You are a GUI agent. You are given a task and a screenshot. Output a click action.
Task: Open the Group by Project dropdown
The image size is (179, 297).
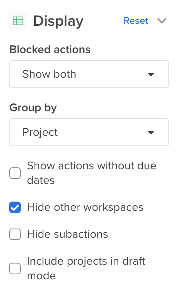pyautogui.click(x=89, y=132)
